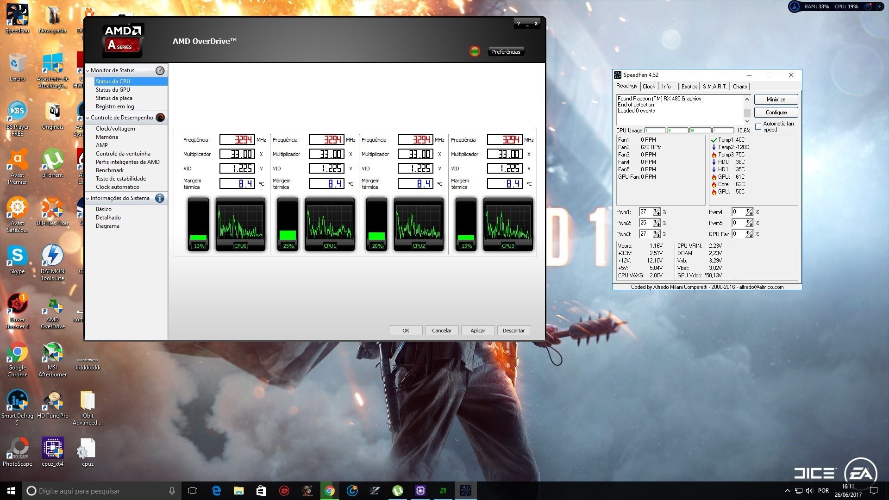The width and height of the screenshot is (889, 500).
Task: Click the Pwm1 value field
Action: pos(646,212)
